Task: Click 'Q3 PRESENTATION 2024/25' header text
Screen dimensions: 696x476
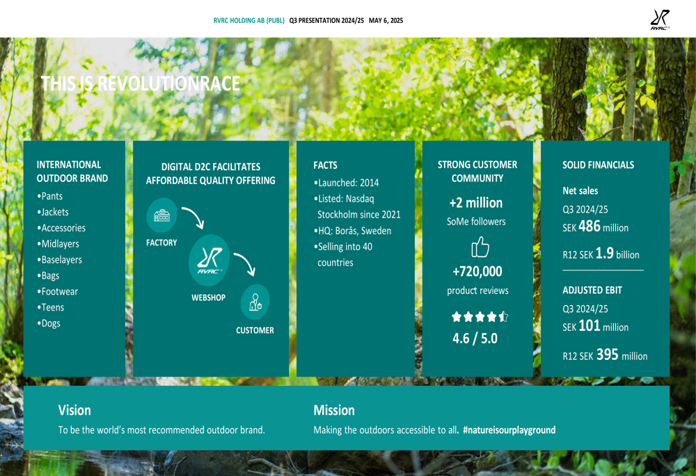Action: 326,20
